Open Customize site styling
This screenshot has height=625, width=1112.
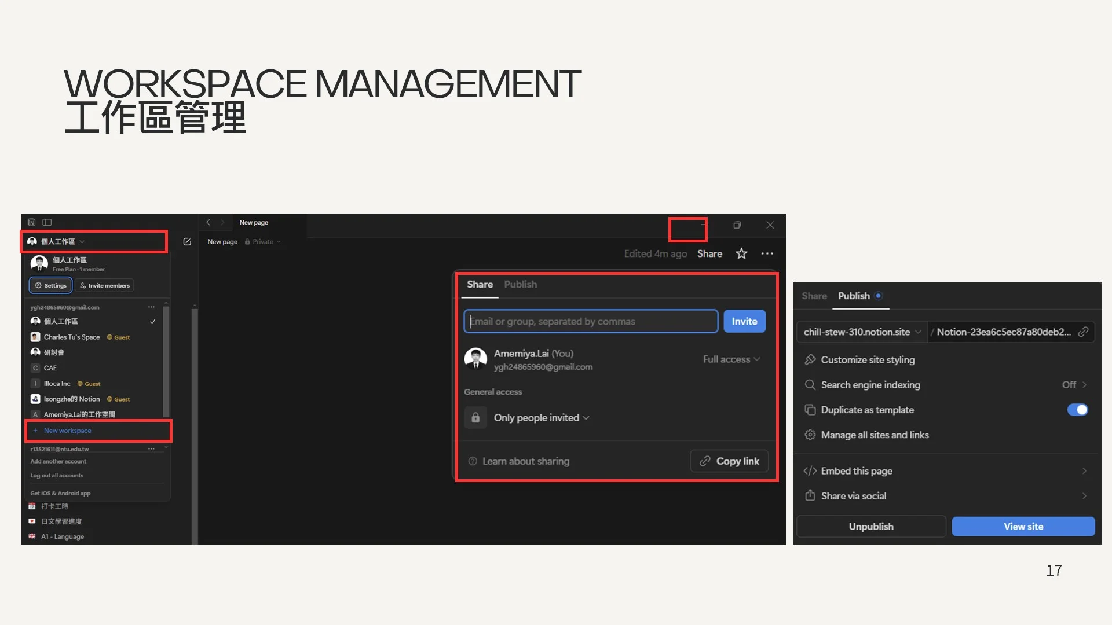(x=867, y=359)
